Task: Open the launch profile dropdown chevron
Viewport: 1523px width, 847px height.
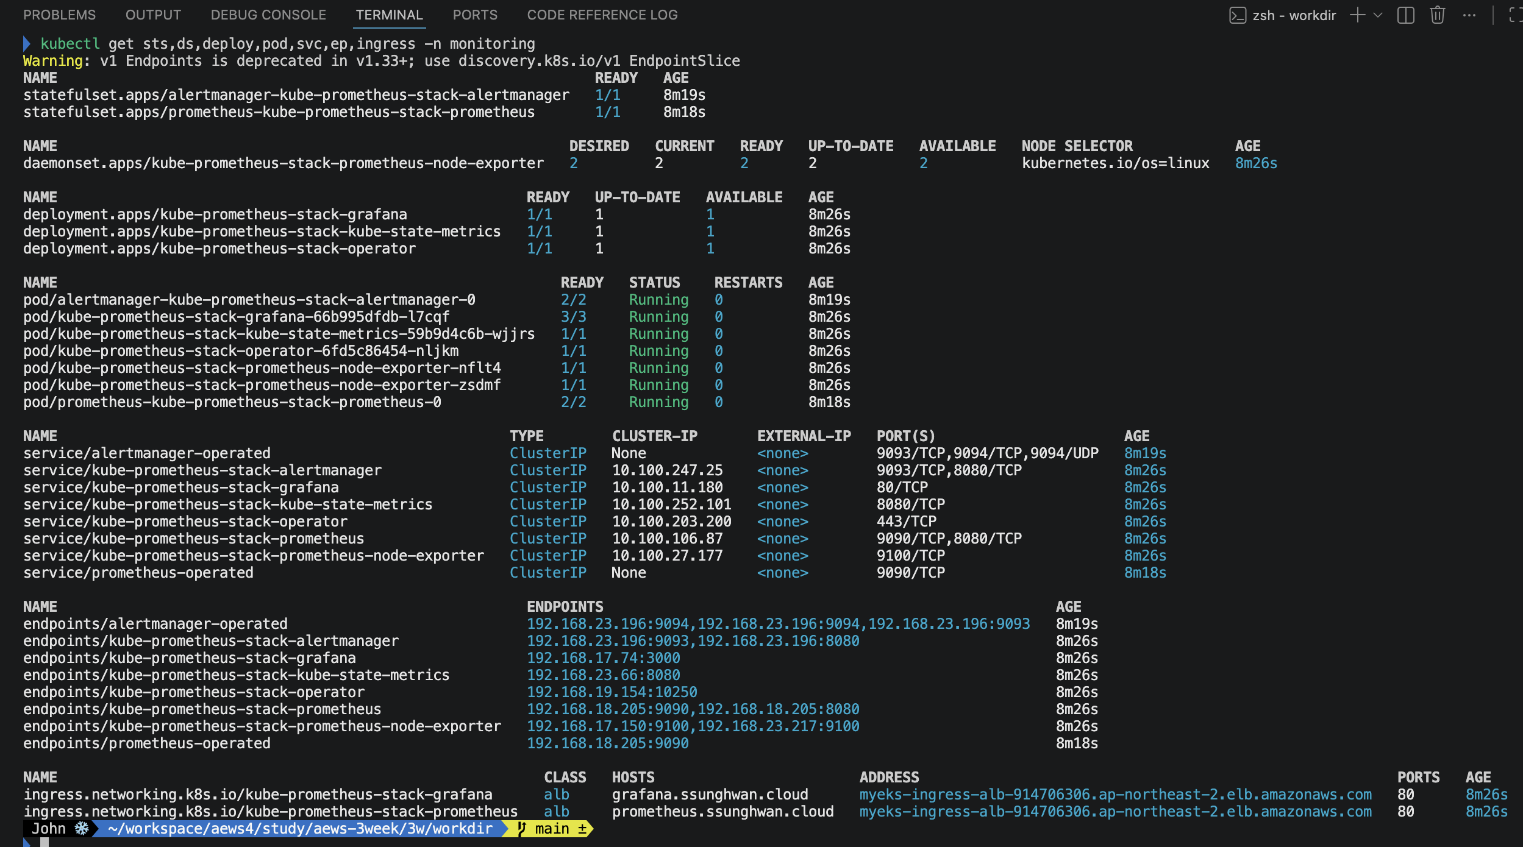Action: click(x=1378, y=15)
